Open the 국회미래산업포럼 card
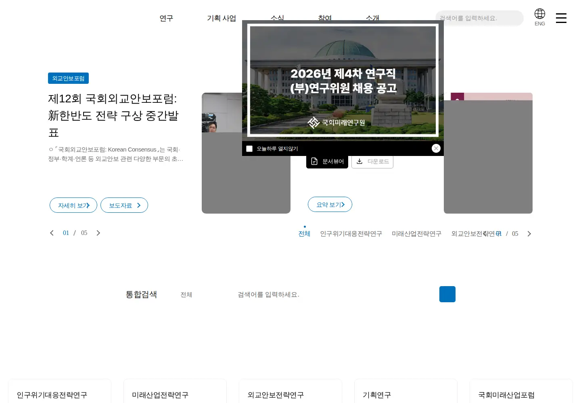Viewport: 581px width, 403px height. (x=521, y=391)
